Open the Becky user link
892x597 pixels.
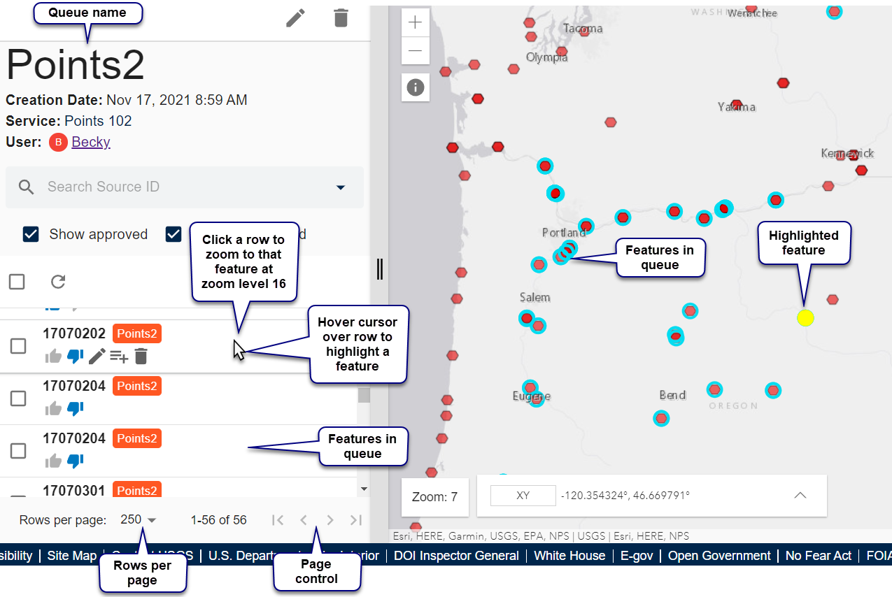[x=91, y=142]
